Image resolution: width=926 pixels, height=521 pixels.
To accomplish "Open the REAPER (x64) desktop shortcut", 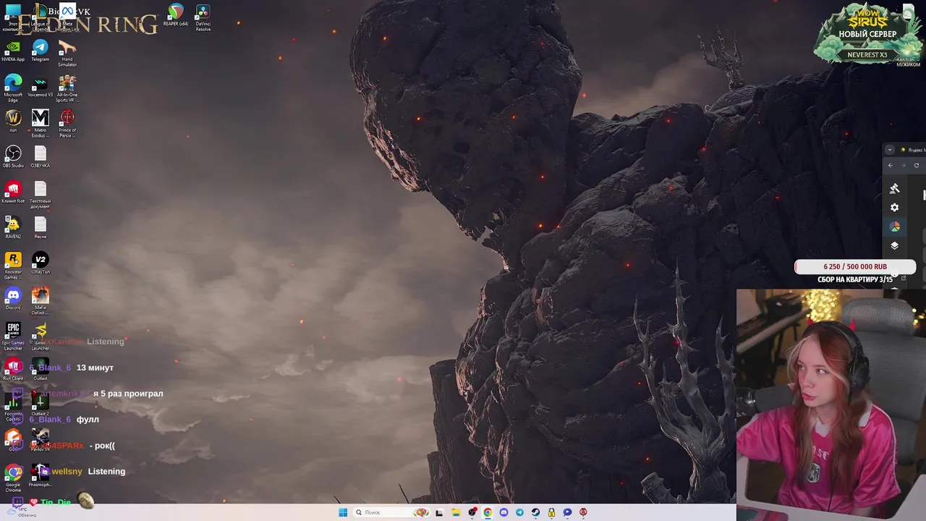I will tap(176, 14).
